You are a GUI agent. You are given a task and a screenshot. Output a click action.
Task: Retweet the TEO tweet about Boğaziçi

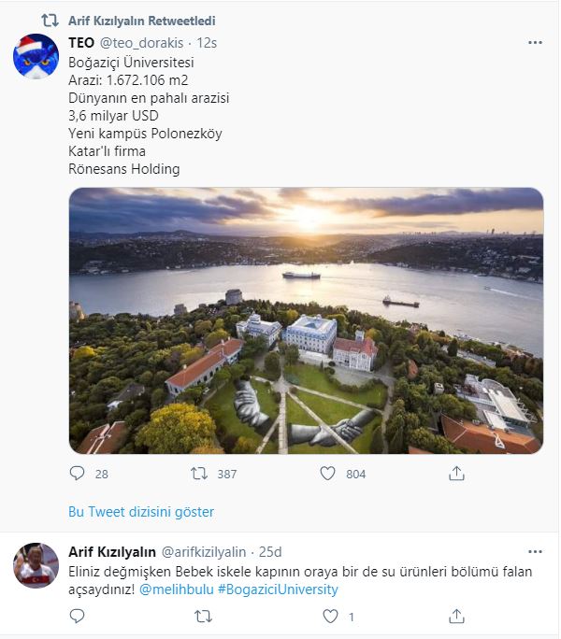pos(200,474)
